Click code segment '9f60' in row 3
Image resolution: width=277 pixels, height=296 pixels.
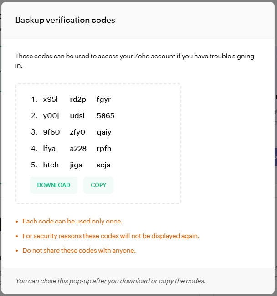coord(51,132)
